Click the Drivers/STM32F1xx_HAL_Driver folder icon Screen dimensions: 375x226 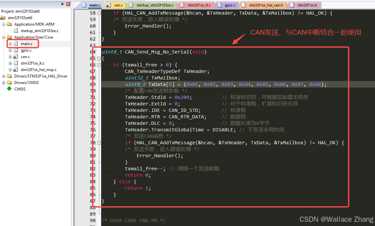[x=9, y=76]
